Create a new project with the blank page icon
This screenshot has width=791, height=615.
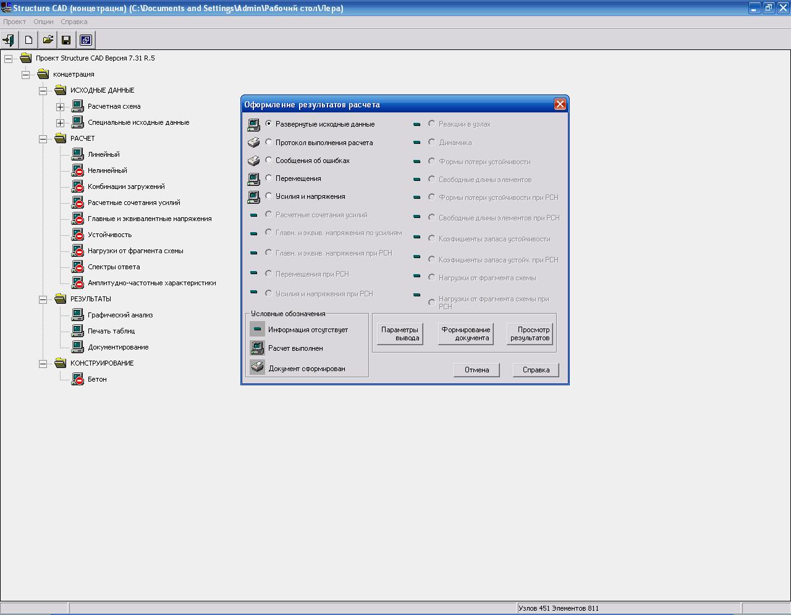coord(28,40)
